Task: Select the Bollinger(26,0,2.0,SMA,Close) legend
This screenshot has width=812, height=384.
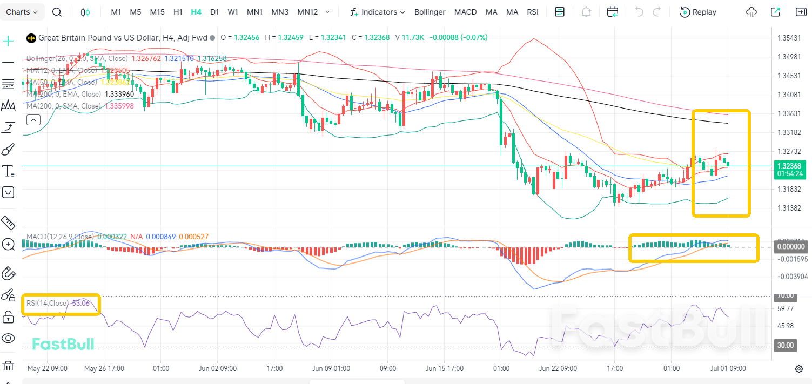Action: pyautogui.click(x=77, y=58)
